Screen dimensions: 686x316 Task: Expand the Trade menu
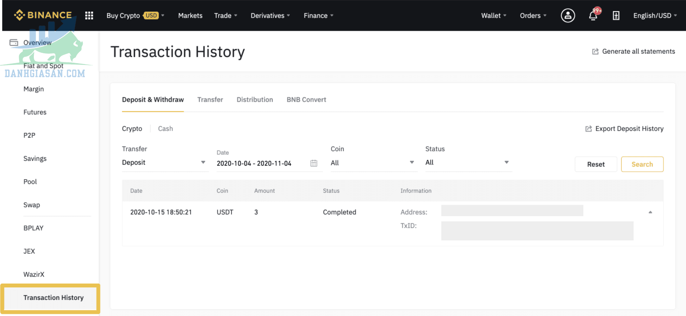(x=226, y=16)
